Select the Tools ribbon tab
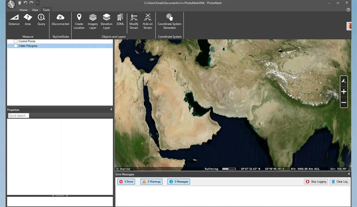 [x=46, y=10]
